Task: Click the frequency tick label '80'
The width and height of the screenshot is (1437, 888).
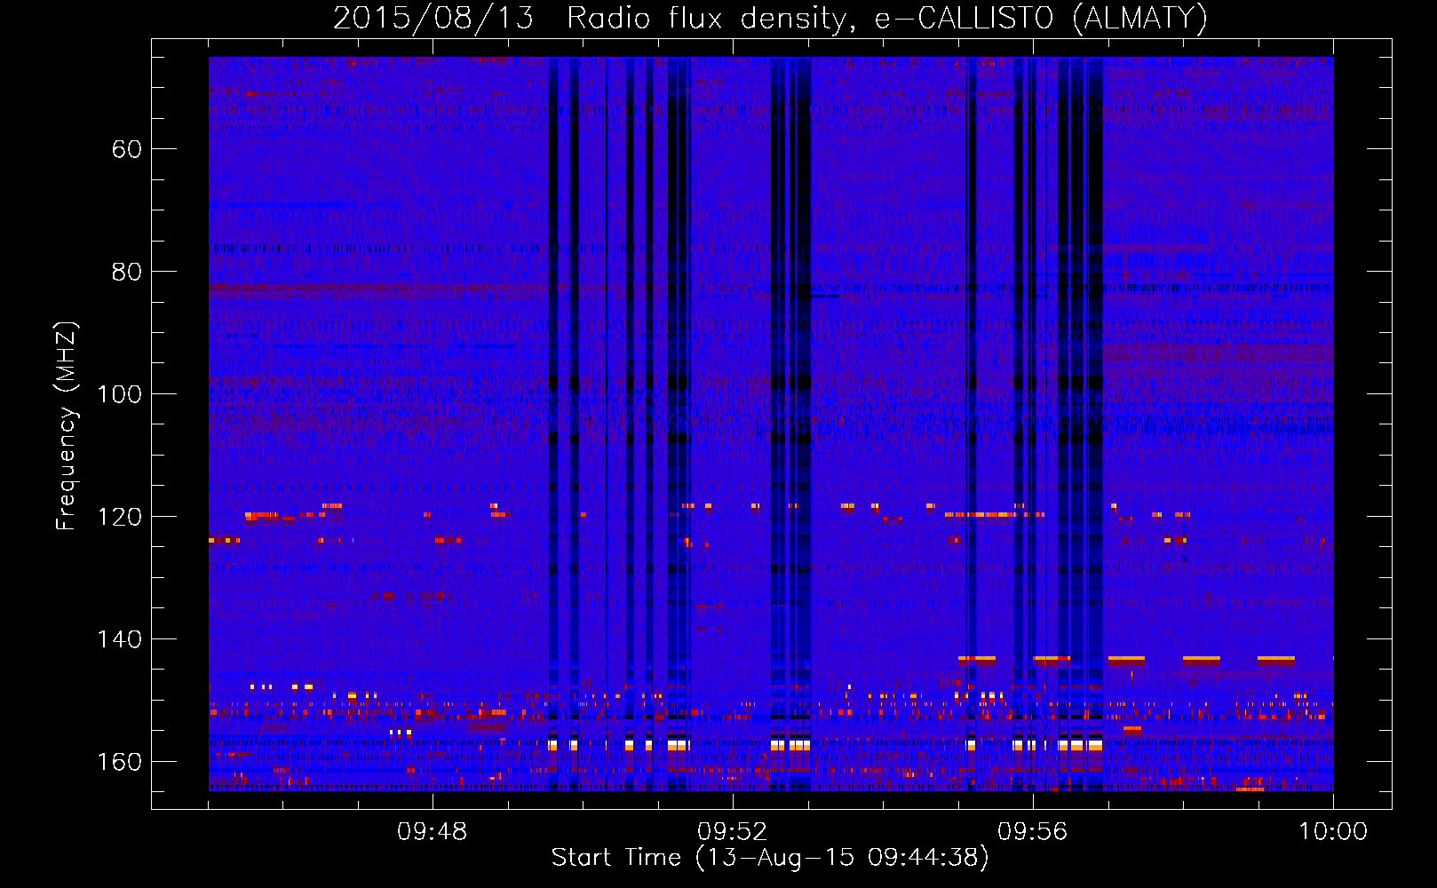Action: 127,272
